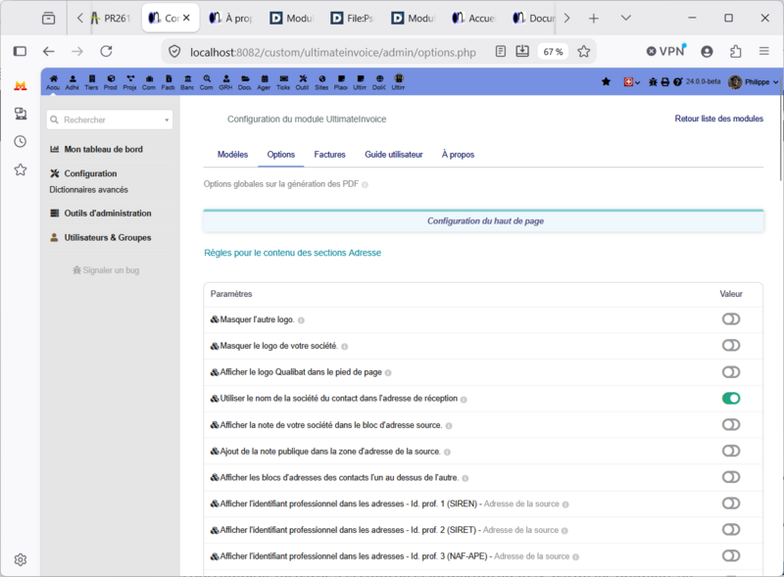Toggle reader view icon in address bar

[x=501, y=51]
